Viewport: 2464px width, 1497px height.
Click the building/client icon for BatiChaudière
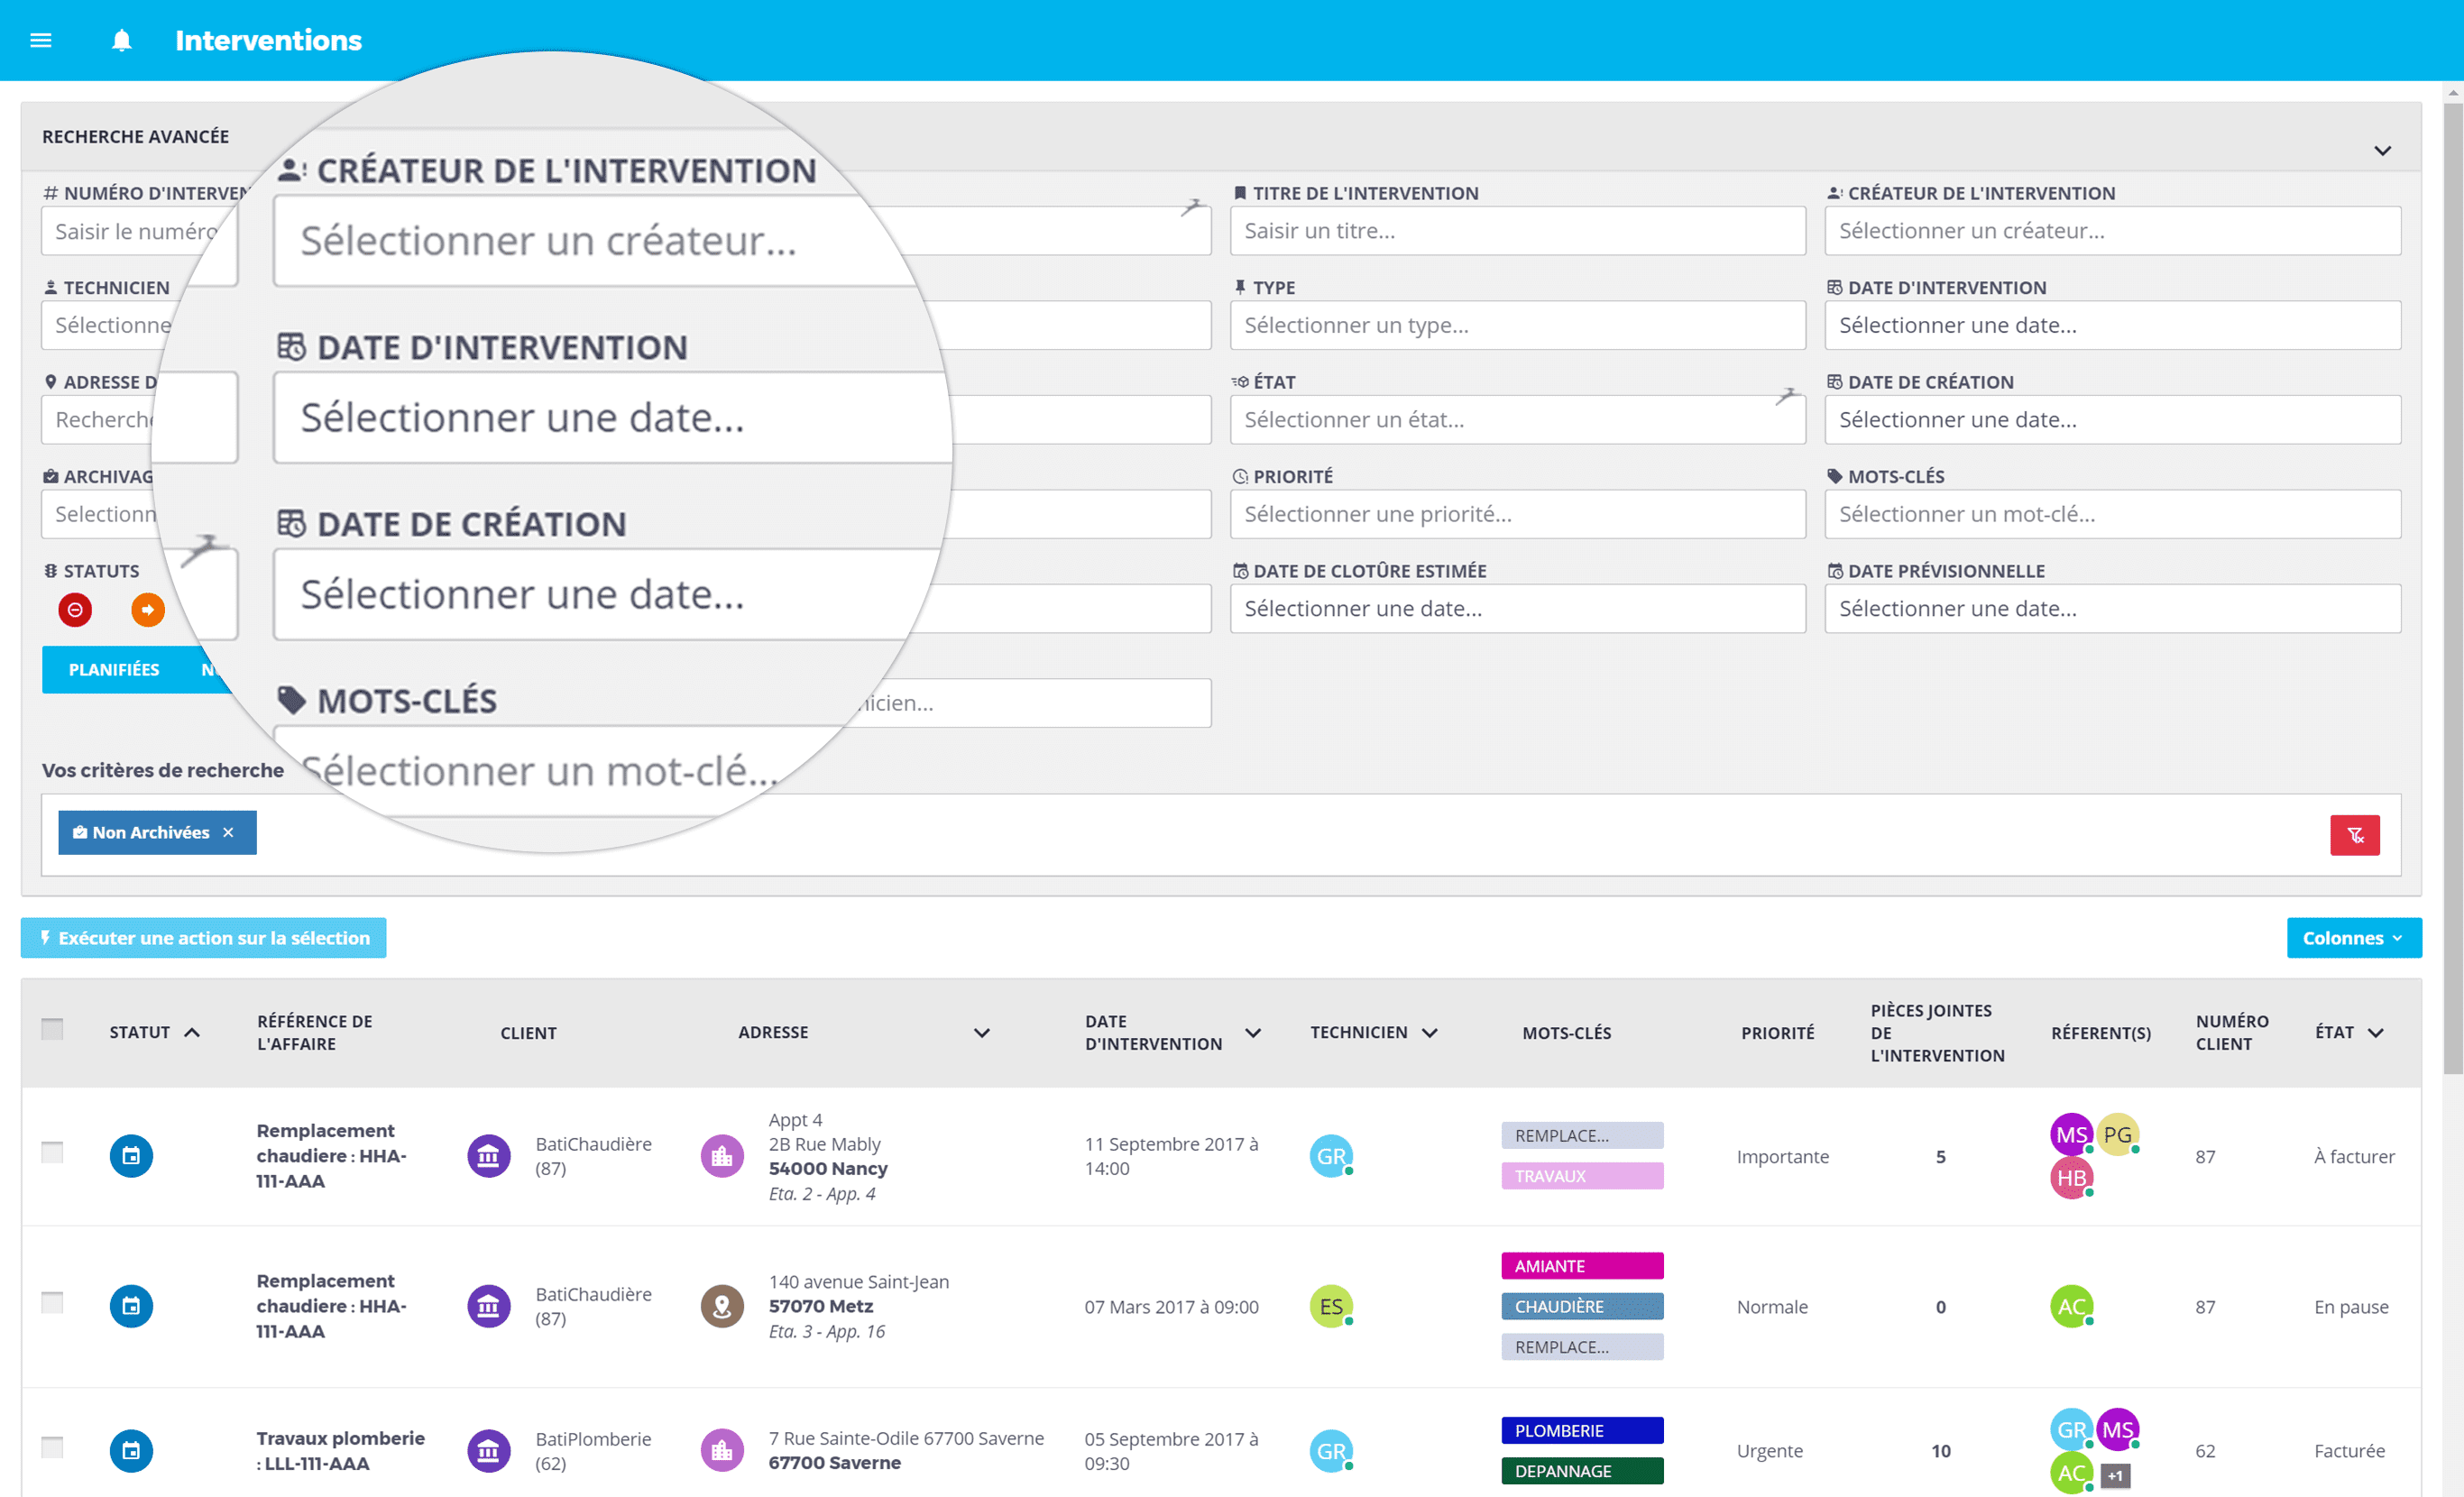pos(489,1156)
